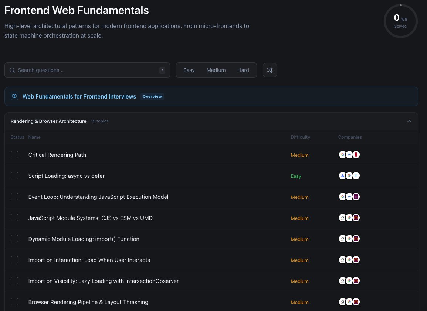Open Web Fundamentals for Frontend Interviews link
This screenshot has width=427, height=311.
pos(79,97)
